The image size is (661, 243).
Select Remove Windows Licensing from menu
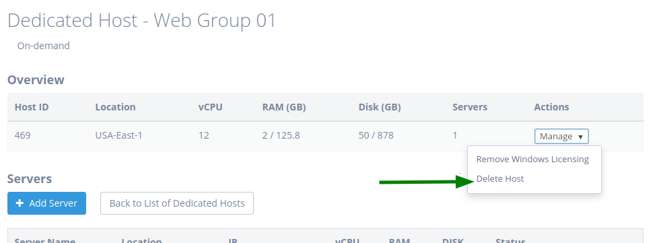click(x=532, y=160)
